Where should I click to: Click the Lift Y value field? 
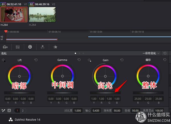[8, 99]
